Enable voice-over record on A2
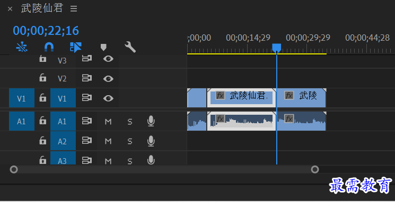Screen dimensions: 395x202 151,141
